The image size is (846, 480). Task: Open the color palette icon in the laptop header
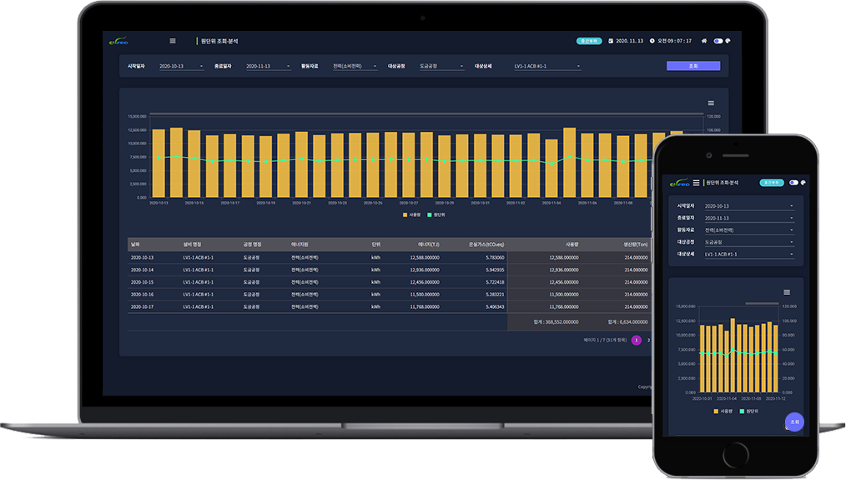[728, 41]
